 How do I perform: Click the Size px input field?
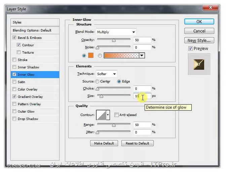142,96
